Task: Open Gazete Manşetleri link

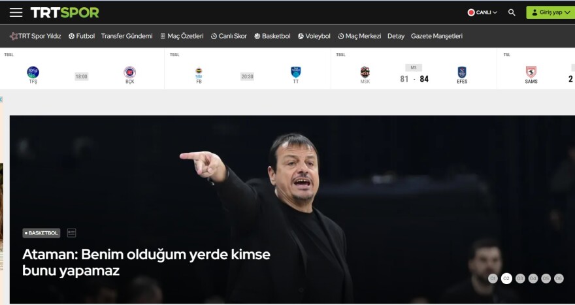Action: tap(436, 37)
